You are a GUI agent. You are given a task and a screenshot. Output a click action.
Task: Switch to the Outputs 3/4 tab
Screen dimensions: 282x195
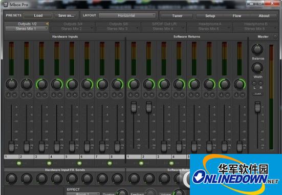tap(73, 24)
